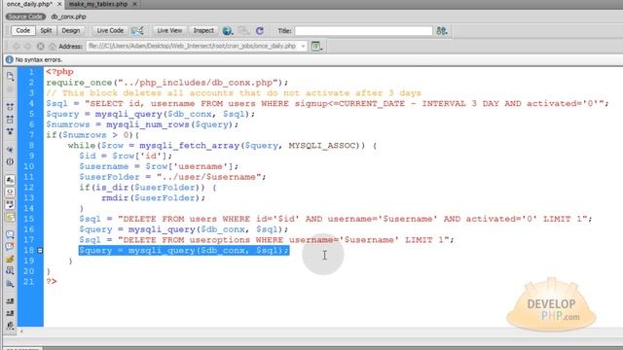Indent the selected code
Screen dimensions: 623x350
(x=10, y=300)
